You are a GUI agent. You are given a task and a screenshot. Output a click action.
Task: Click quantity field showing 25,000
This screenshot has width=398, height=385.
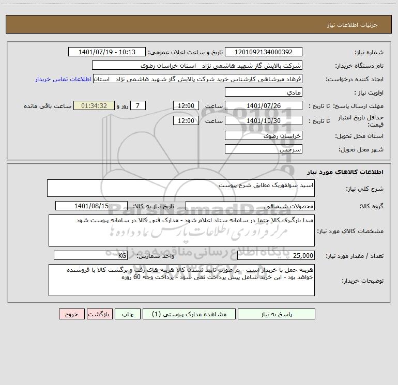(276, 255)
